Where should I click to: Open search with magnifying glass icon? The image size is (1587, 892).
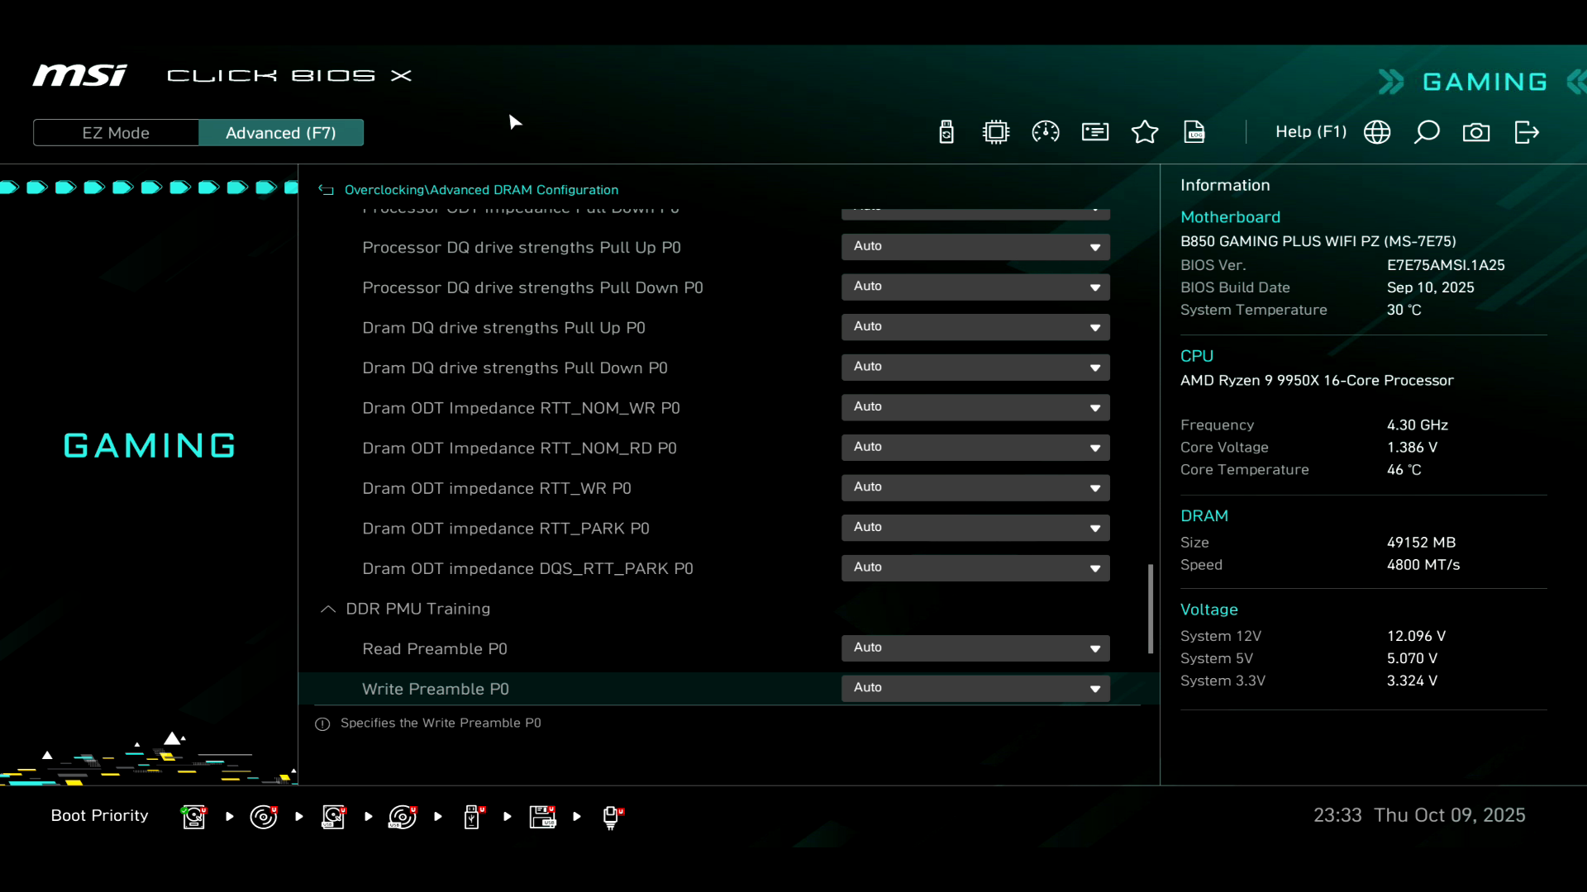(x=1427, y=132)
